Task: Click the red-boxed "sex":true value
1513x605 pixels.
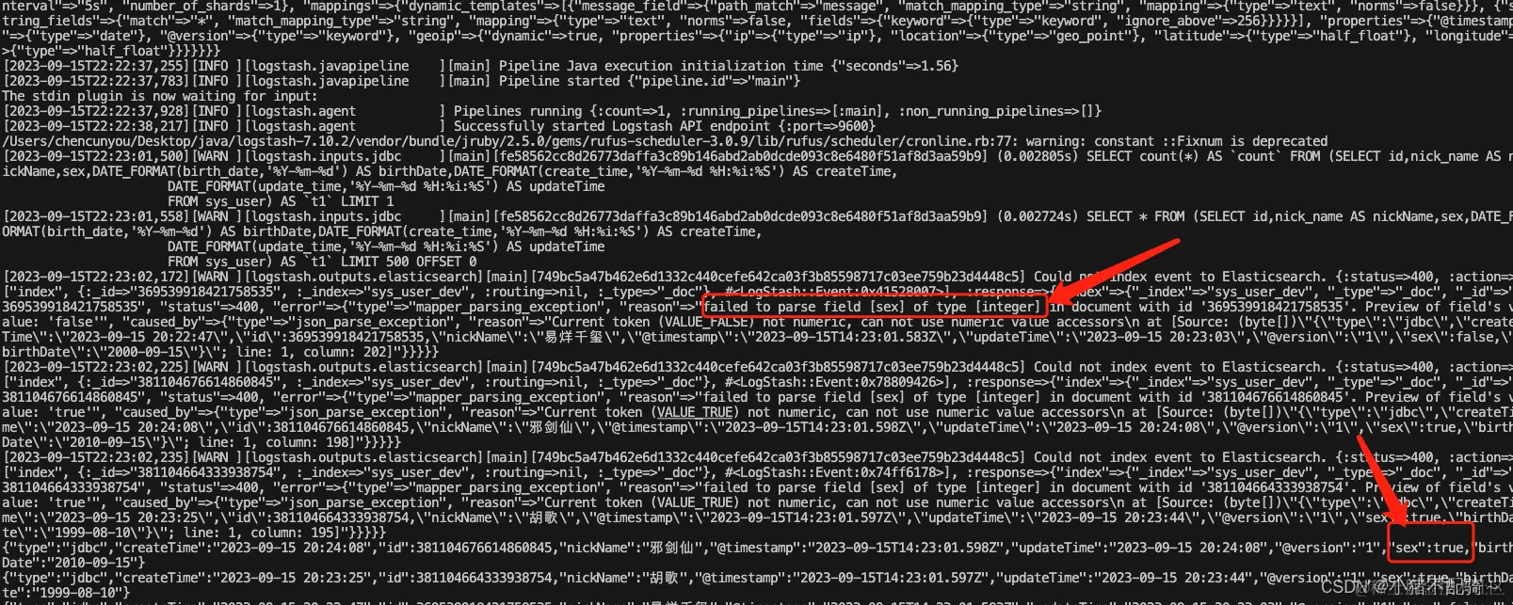Action: coord(1431,547)
